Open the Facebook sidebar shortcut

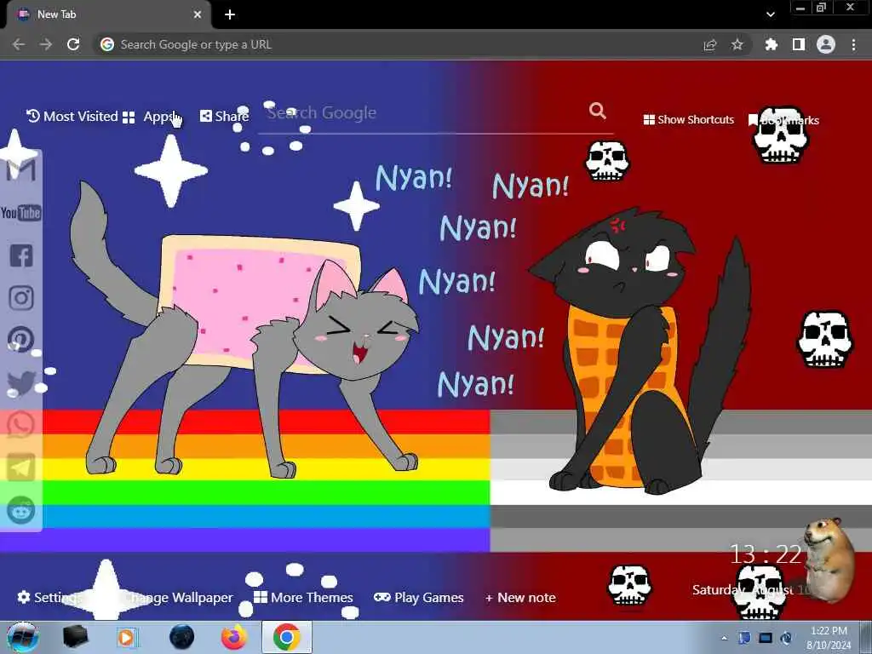pyautogui.click(x=21, y=255)
